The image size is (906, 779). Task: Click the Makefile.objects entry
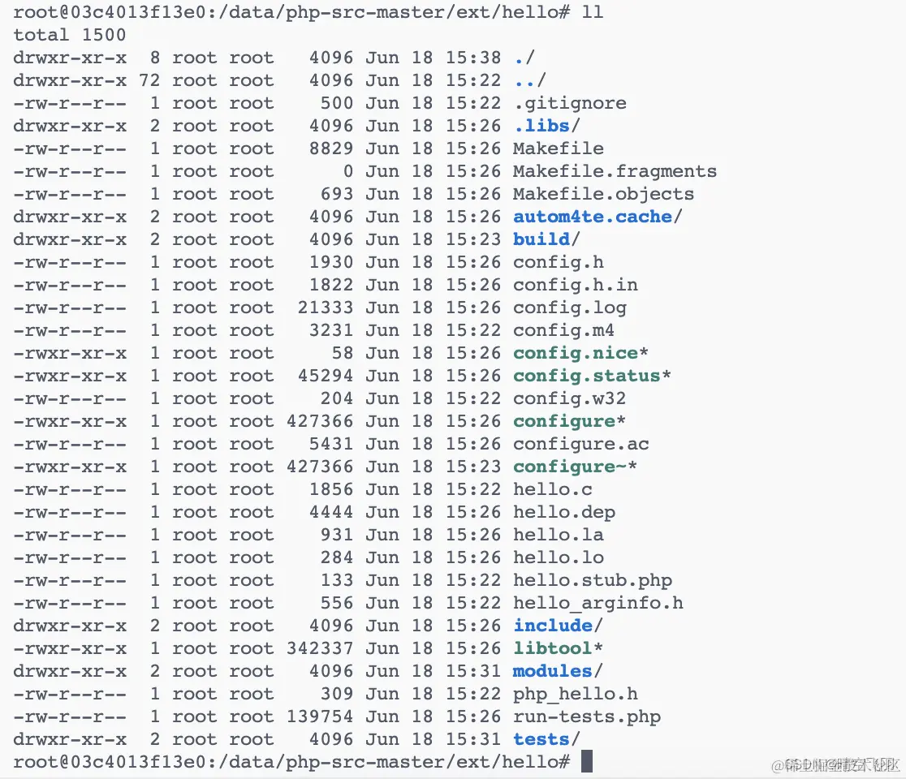point(603,194)
